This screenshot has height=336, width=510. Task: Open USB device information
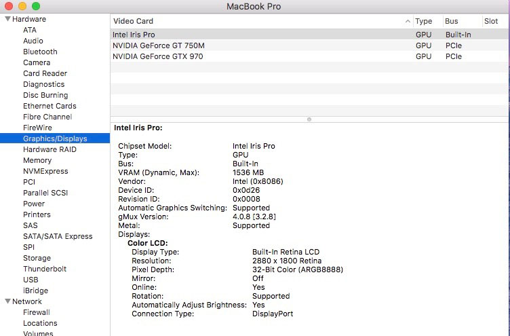click(31, 280)
